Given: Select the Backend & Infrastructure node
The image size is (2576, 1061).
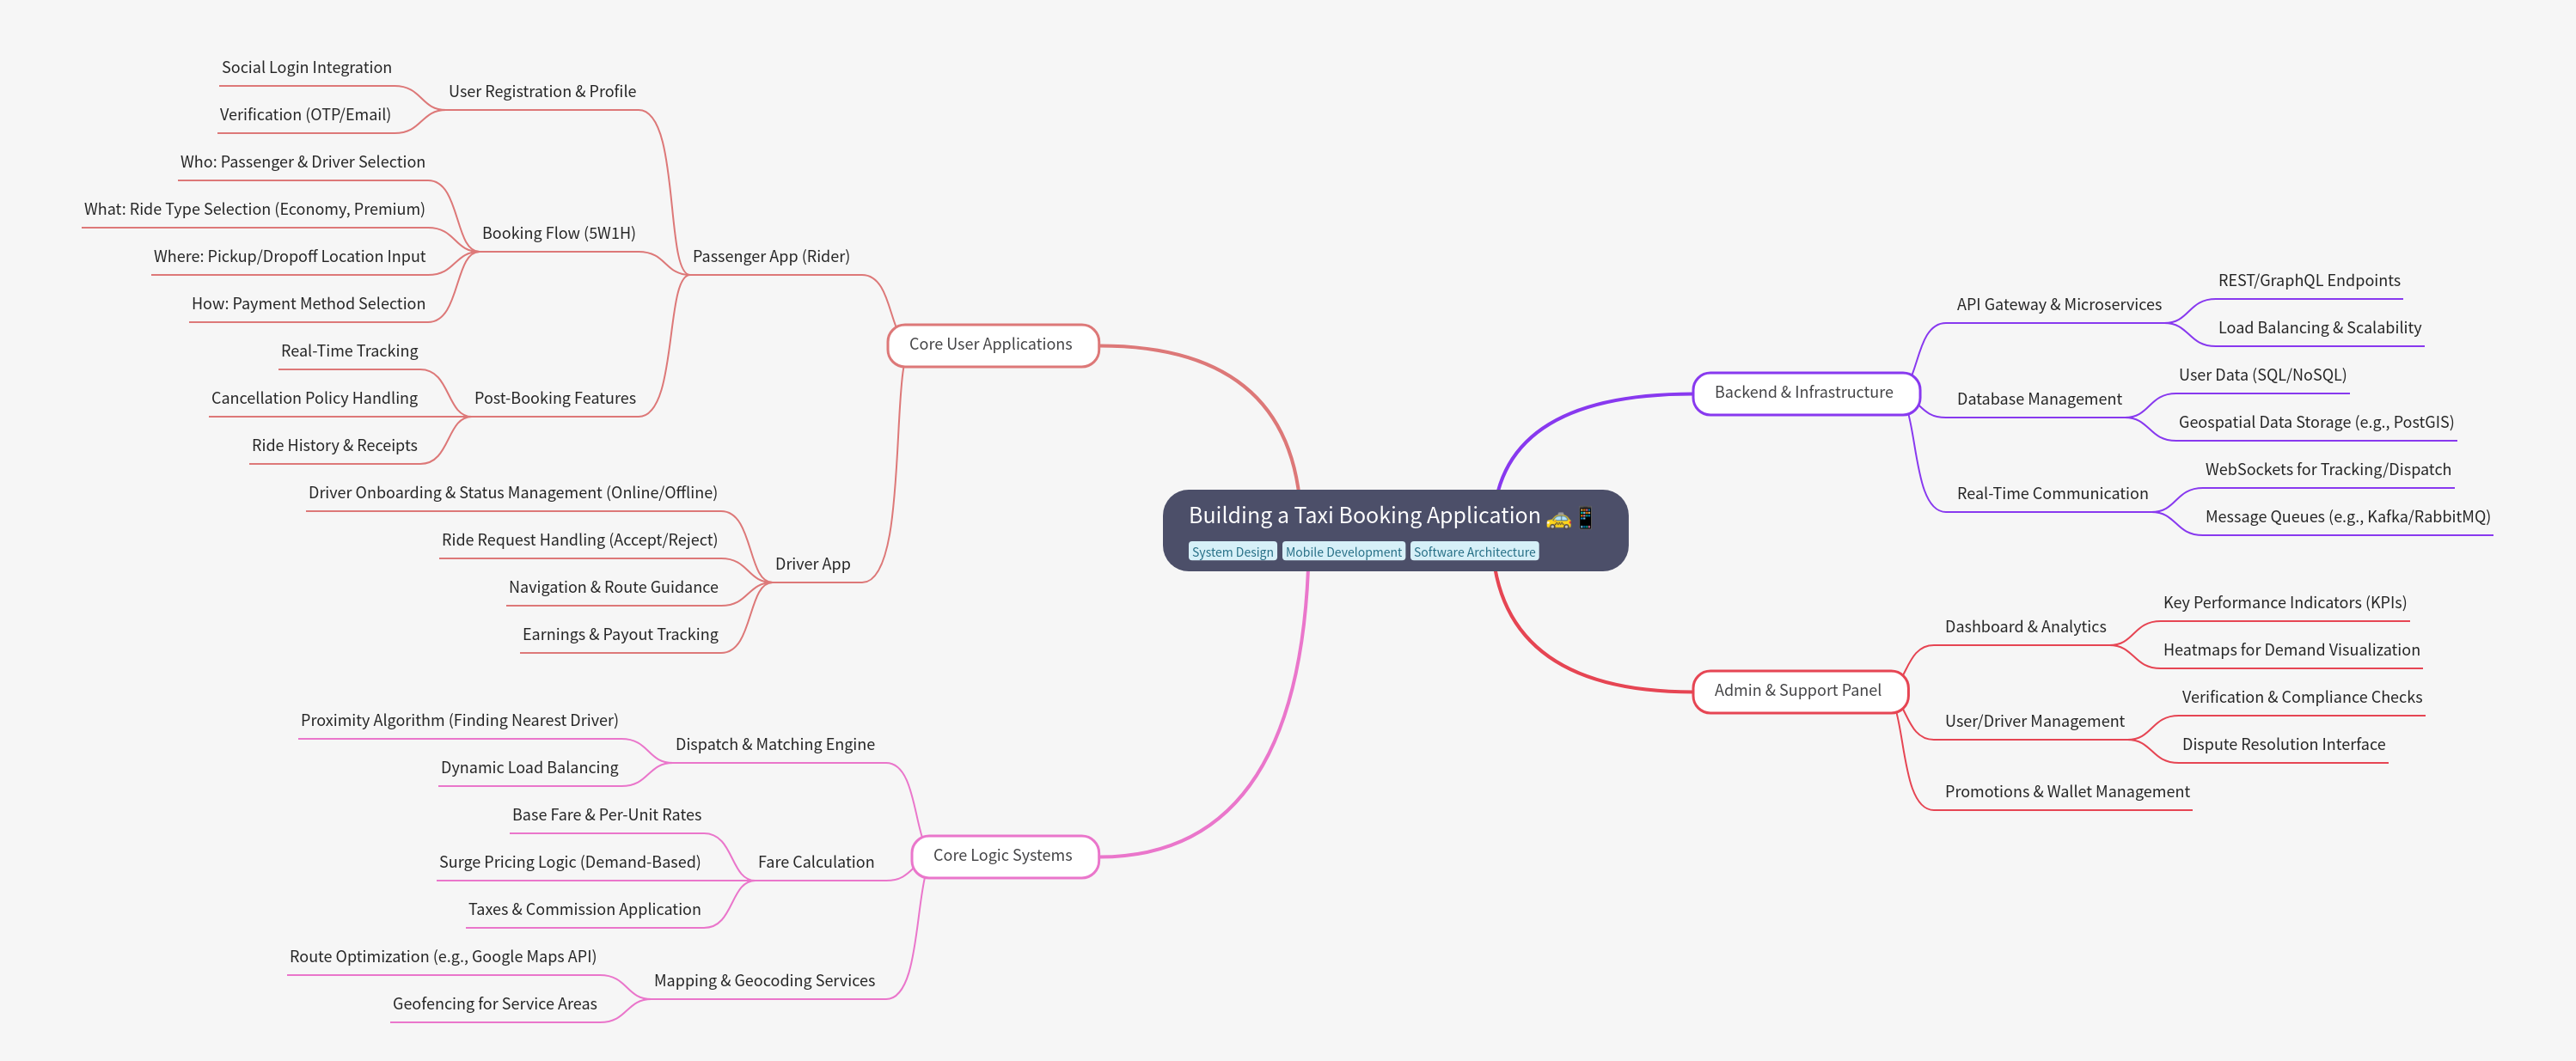Looking at the screenshot, I should pyautogui.click(x=1803, y=393).
